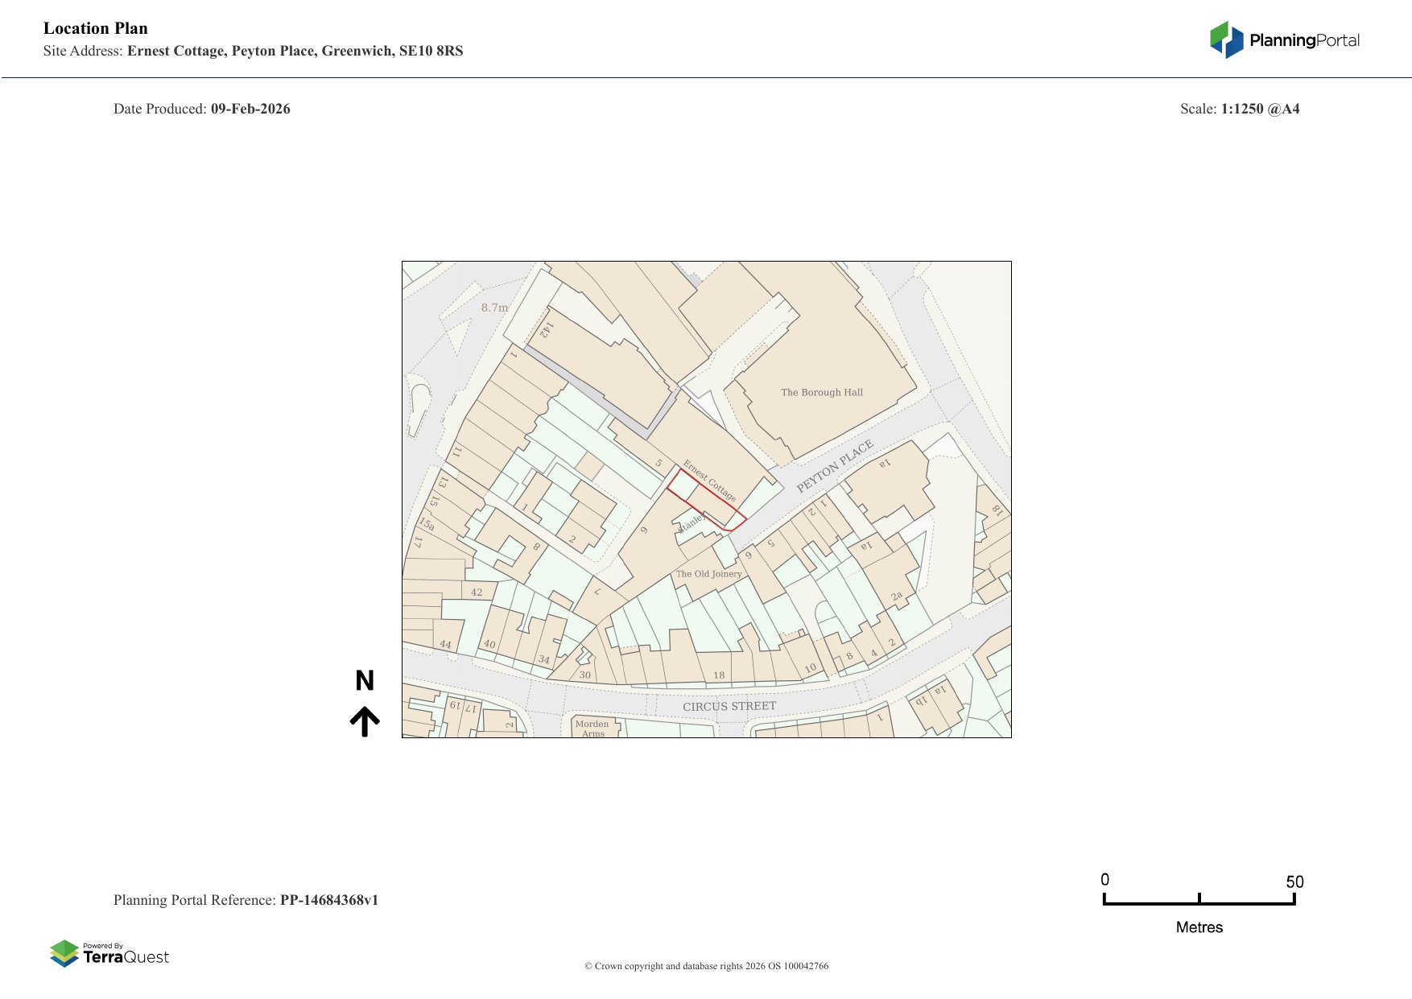1412x999 pixels.
Task: Click the PEYTON PLACE street label
Action: pyautogui.click(x=835, y=467)
